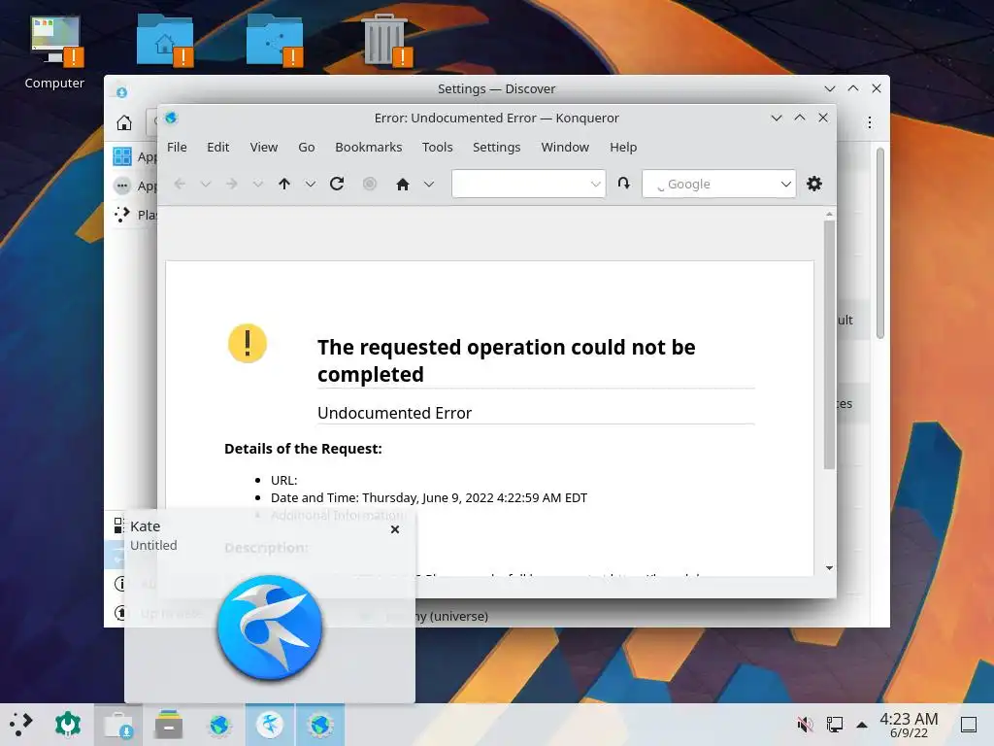
Task: Open the application launcher in the taskbar
Action: click(21, 724)
